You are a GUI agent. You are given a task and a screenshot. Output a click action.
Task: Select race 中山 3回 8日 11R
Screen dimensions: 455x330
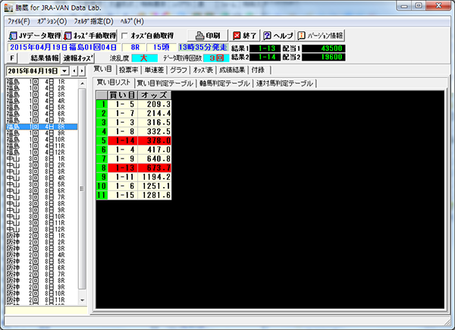click(42, 223)
